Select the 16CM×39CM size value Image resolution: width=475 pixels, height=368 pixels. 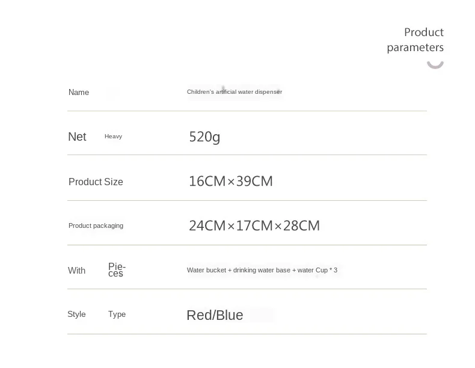point(230,181)
